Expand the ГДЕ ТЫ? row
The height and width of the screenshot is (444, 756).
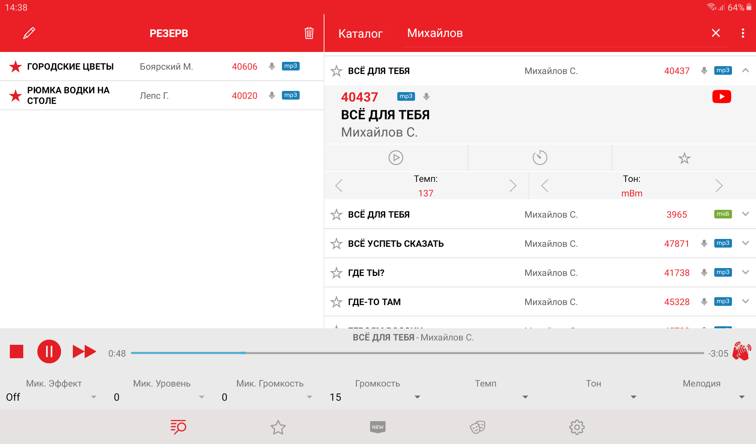745,272
